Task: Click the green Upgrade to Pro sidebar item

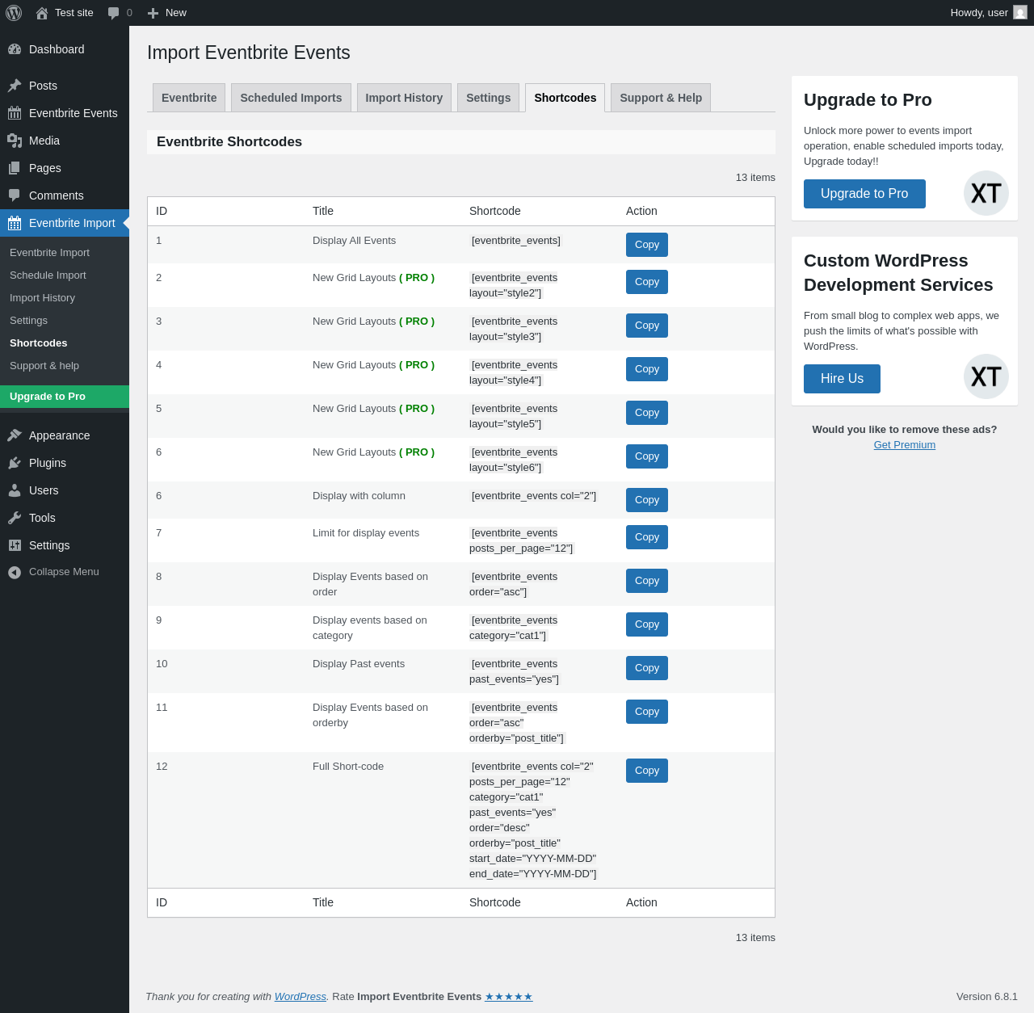Action: coord(65,397)
